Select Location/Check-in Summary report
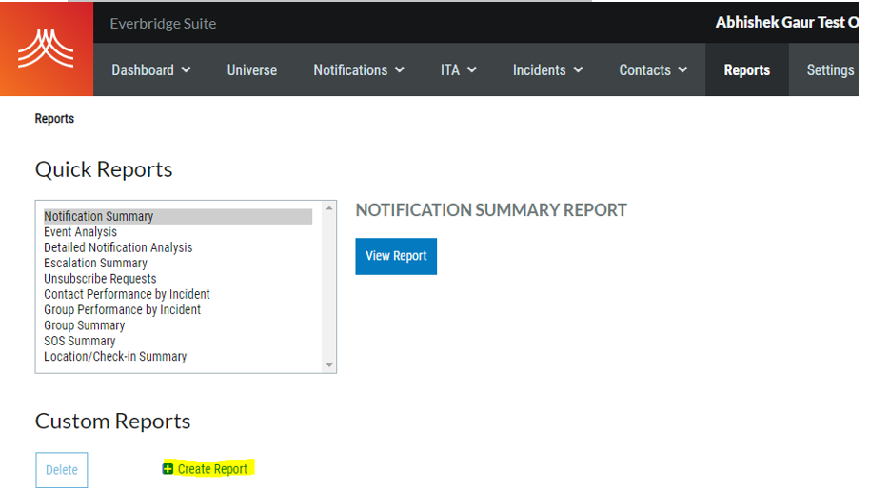 click(x=115, y=357)
